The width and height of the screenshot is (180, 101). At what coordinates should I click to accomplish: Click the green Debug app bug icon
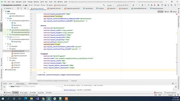(142, 5)
